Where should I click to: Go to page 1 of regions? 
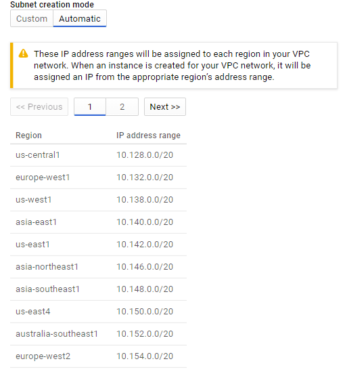click(x=90, y=107)
